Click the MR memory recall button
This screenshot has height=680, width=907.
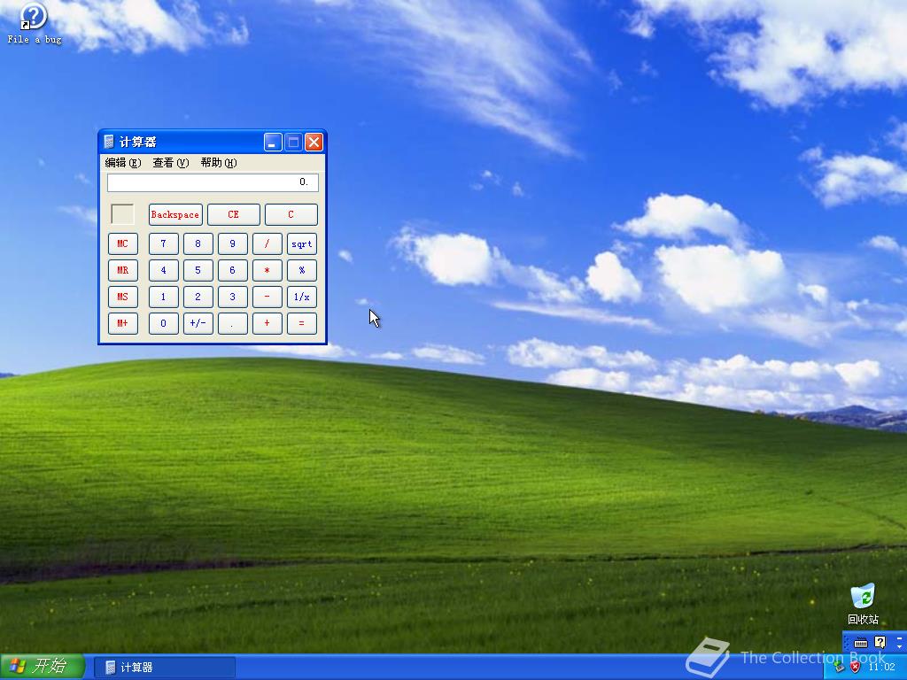point(122,271)
